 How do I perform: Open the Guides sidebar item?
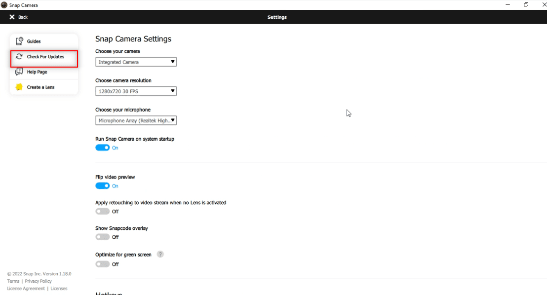coord(44,41)
